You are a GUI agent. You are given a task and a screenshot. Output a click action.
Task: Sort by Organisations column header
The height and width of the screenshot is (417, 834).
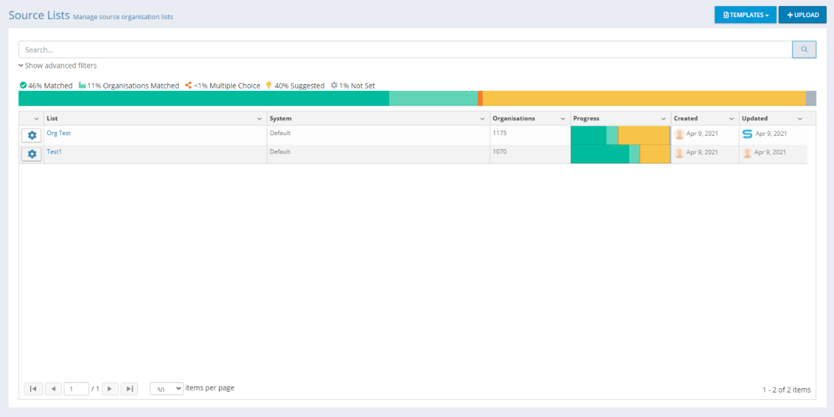(x=514, y=118)
